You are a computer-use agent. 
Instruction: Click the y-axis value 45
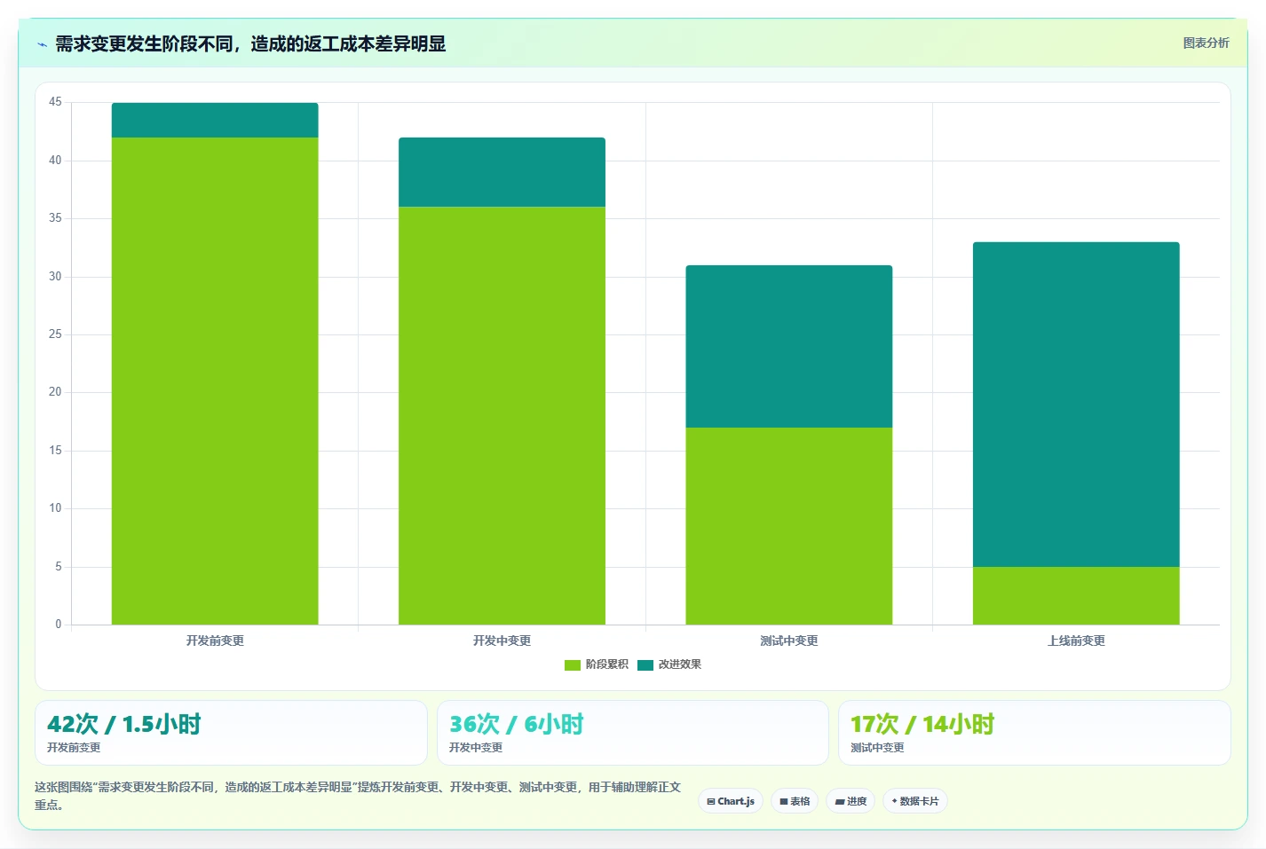[x=55, y=102]
